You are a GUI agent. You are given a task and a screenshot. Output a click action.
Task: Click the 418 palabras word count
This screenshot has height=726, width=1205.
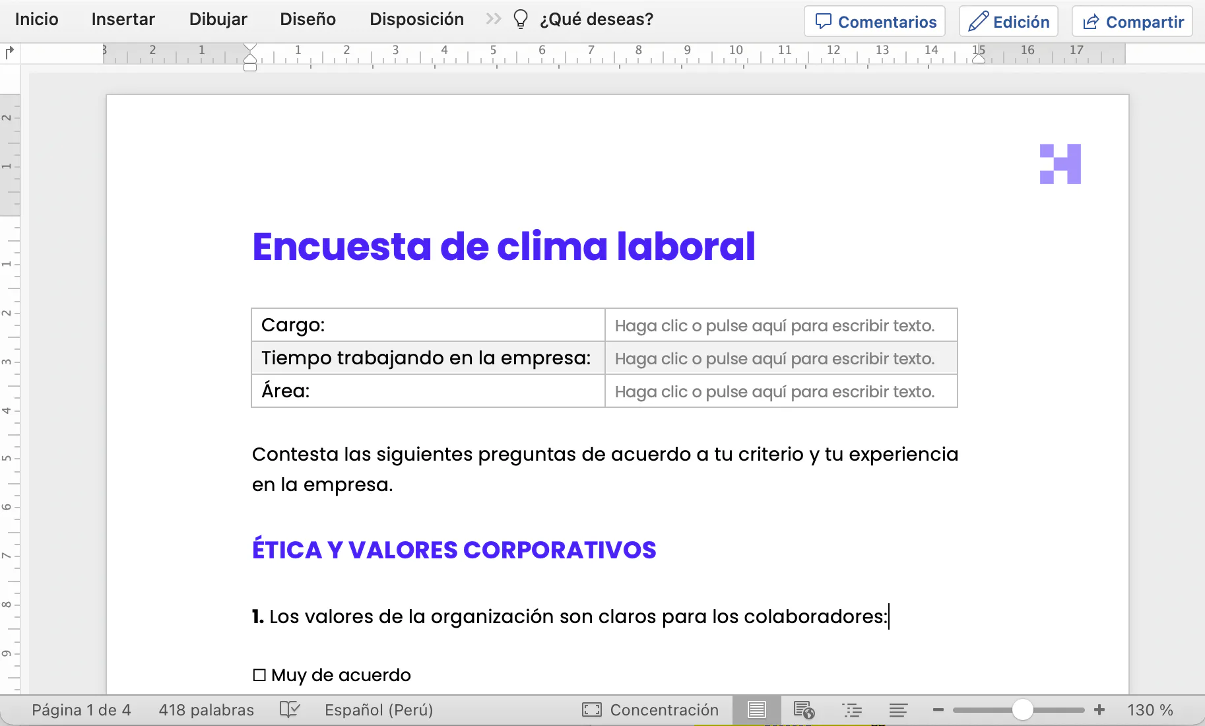point(207,709)
